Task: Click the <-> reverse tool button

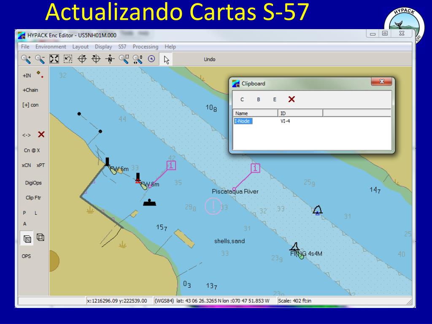Action: point(27,135)
